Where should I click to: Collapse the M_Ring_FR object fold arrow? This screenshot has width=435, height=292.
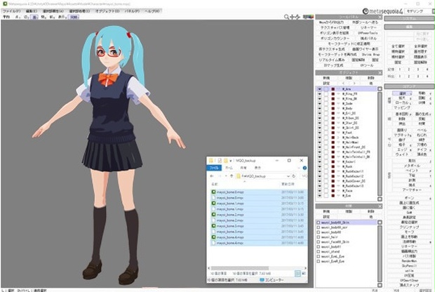pos(338,94)
